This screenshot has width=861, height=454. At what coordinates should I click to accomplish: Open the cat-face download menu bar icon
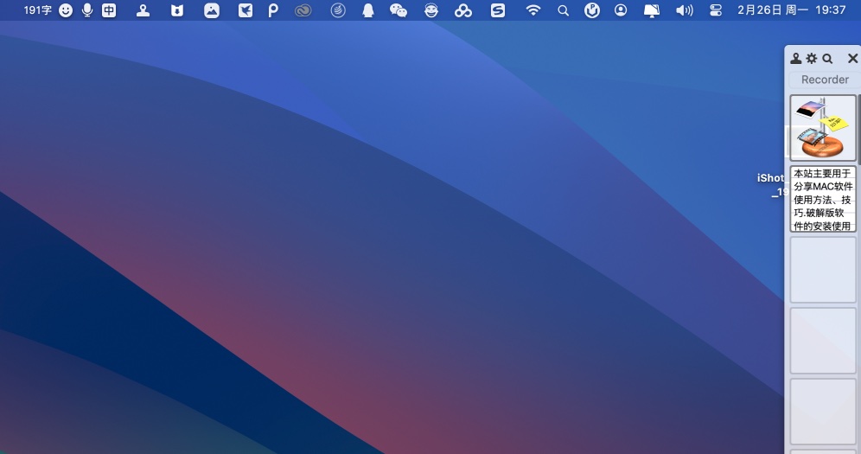coord(177,10)
